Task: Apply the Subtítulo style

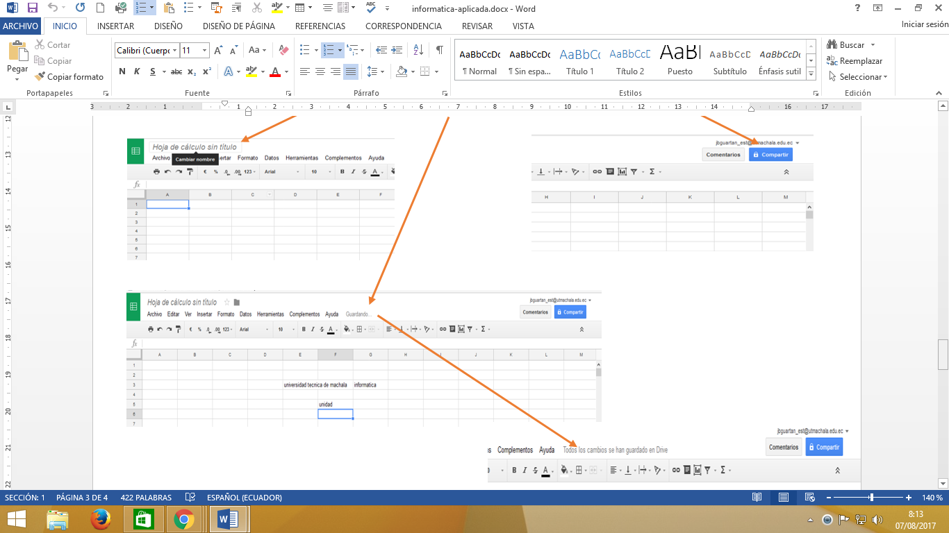Action: (x=730, y=61)
